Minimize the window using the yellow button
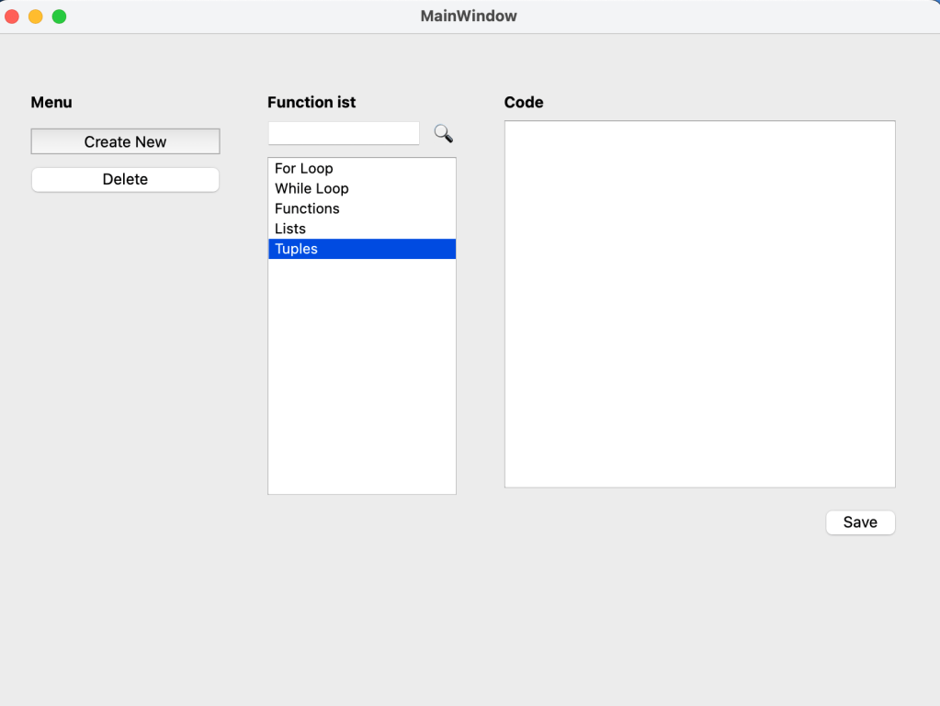This screenshot has height=706, width=940. point(36,17)
